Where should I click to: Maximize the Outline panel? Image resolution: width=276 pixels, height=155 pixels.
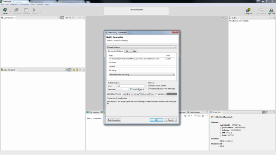click(x=274, y=18)
